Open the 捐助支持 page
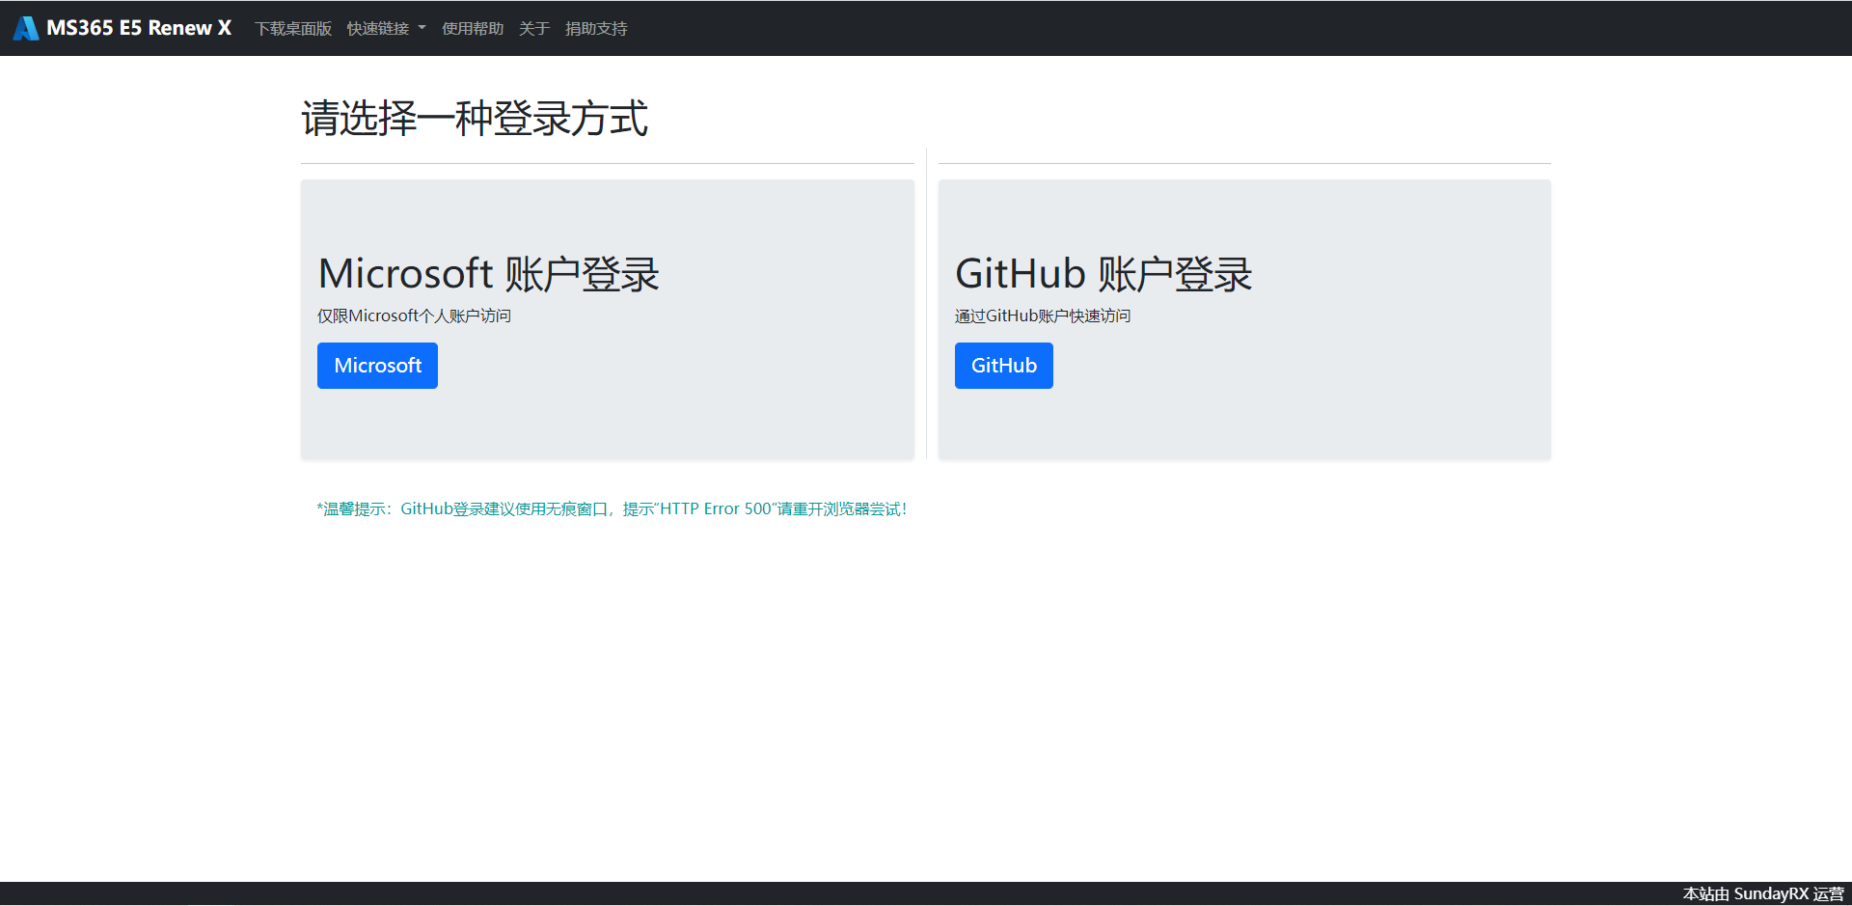This screenshot has height=906, width=1852. (x=596, y=29)
